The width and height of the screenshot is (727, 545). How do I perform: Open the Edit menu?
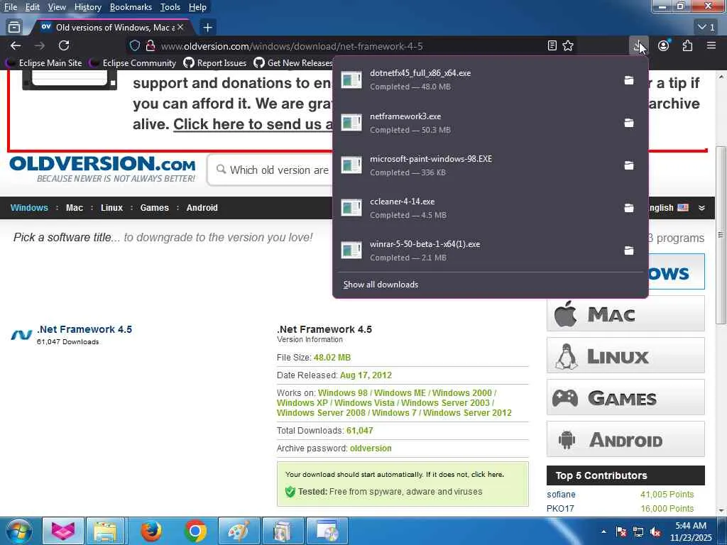32,7
